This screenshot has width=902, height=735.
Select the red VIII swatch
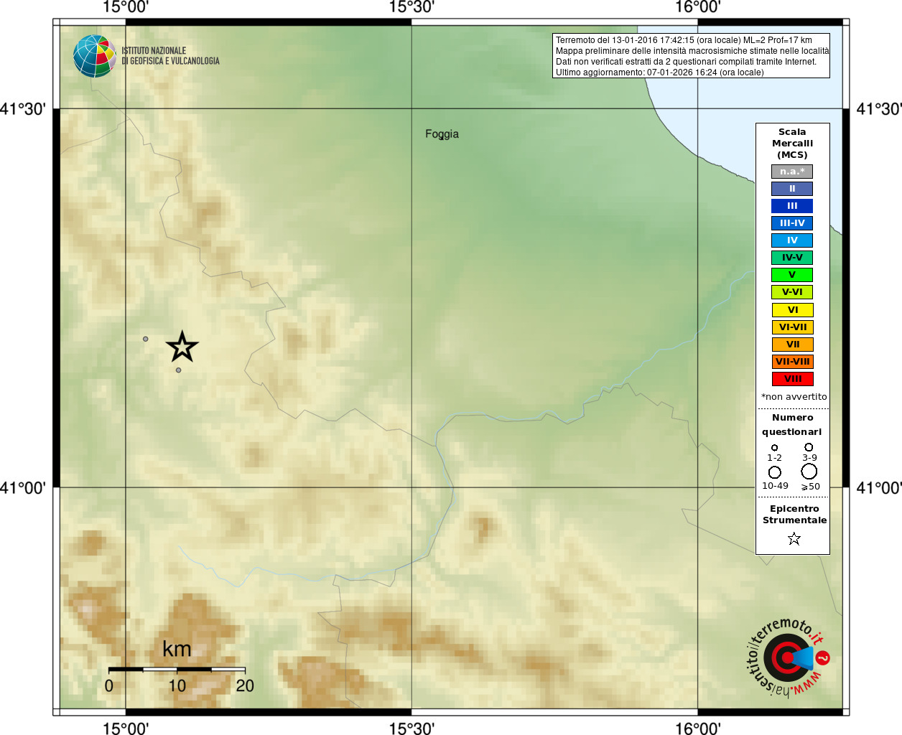[x=792, y=379]
